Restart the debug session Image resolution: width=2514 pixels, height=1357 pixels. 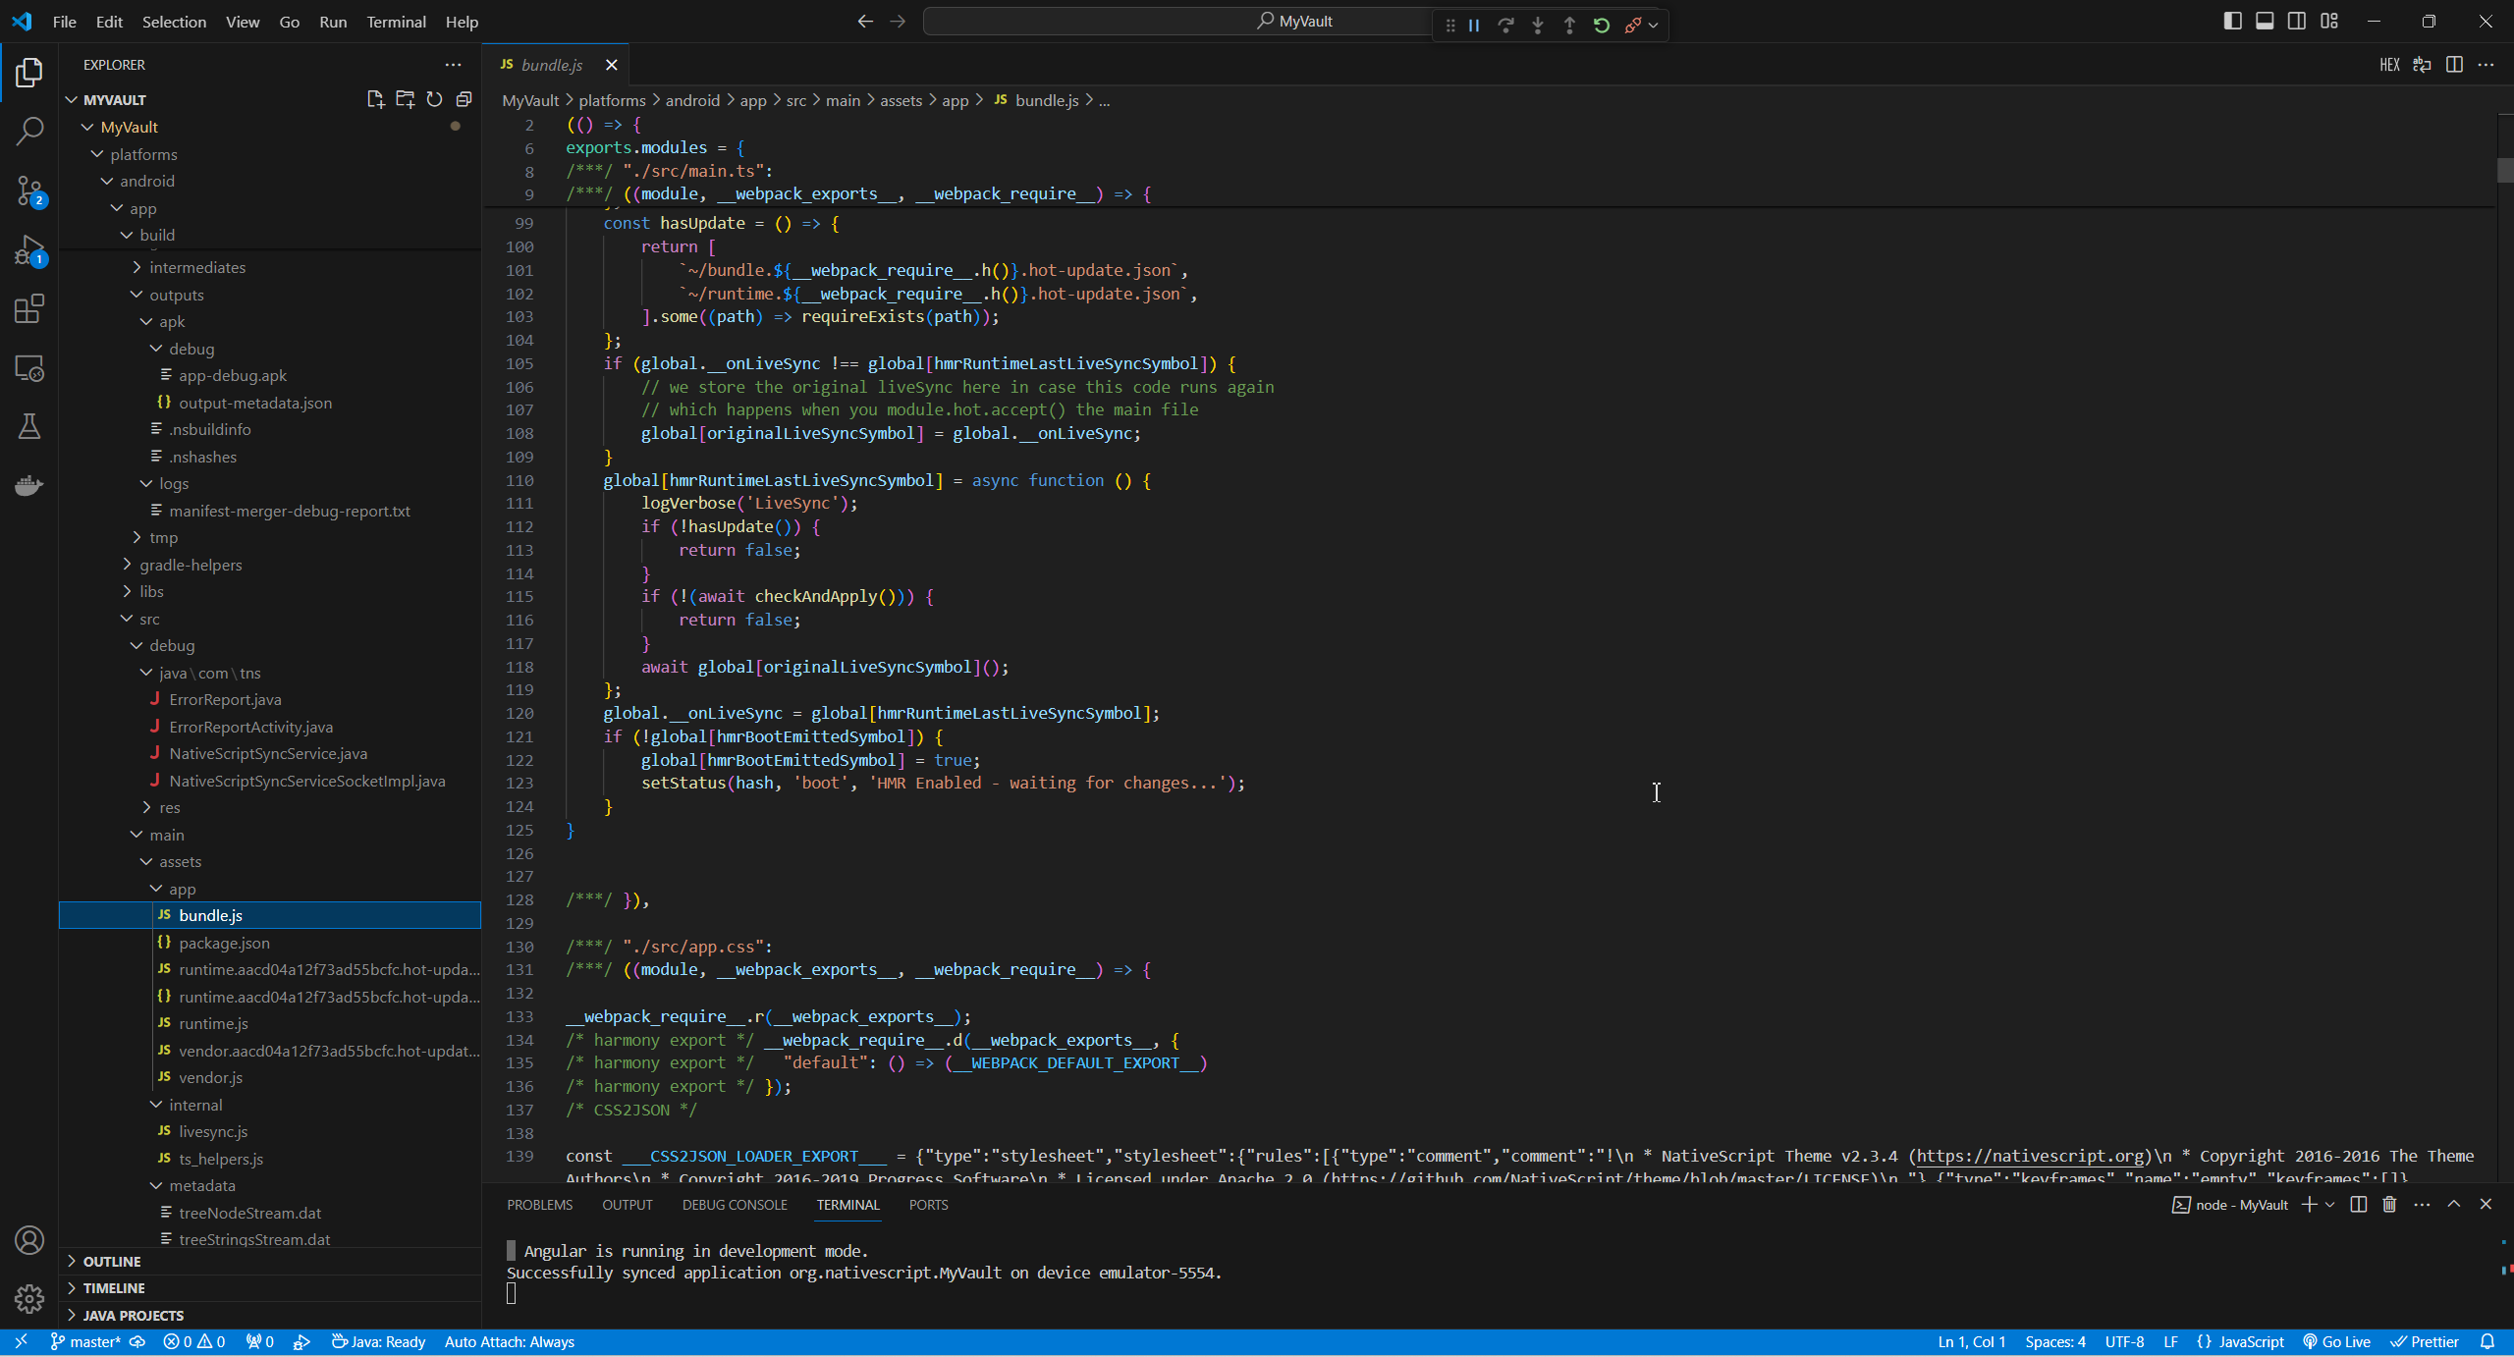point(1602,26)
